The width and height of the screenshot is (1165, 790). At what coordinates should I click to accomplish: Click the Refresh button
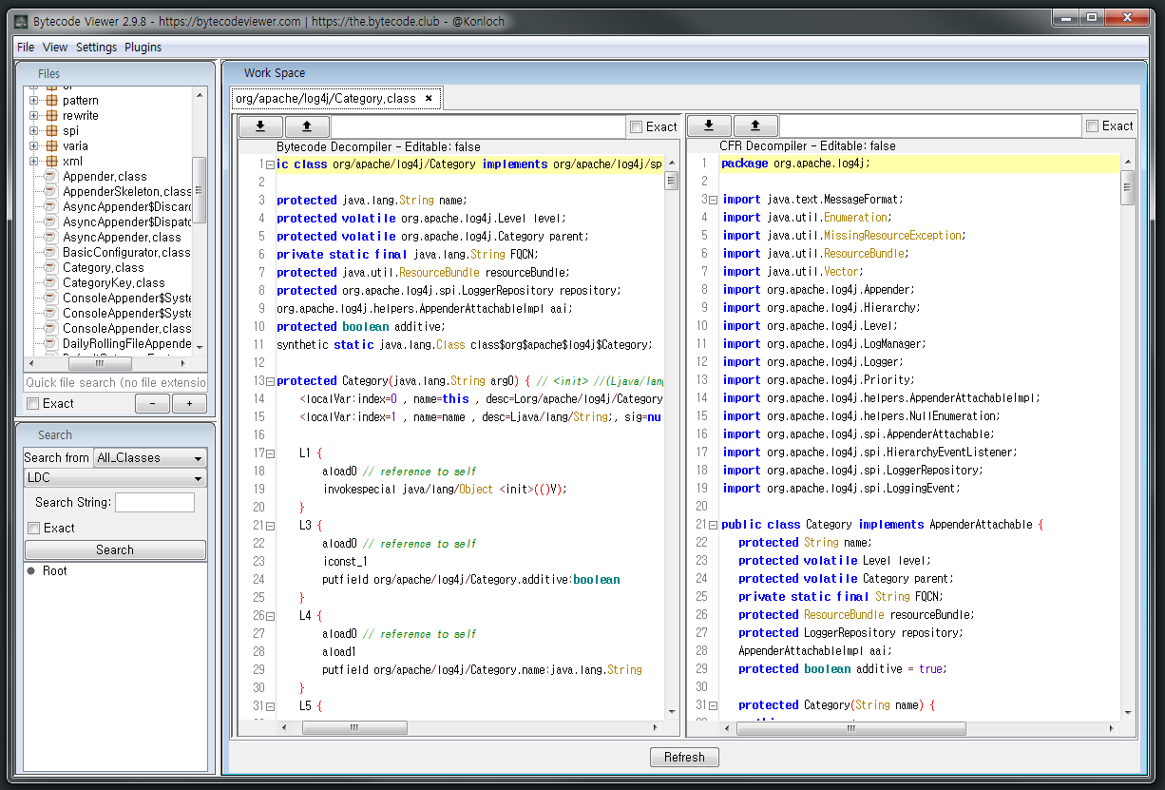pos(684,758)
